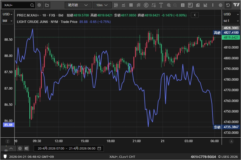The image size is (241, 160).
Task: Select the line drawing tool icon
Action: 154,5
